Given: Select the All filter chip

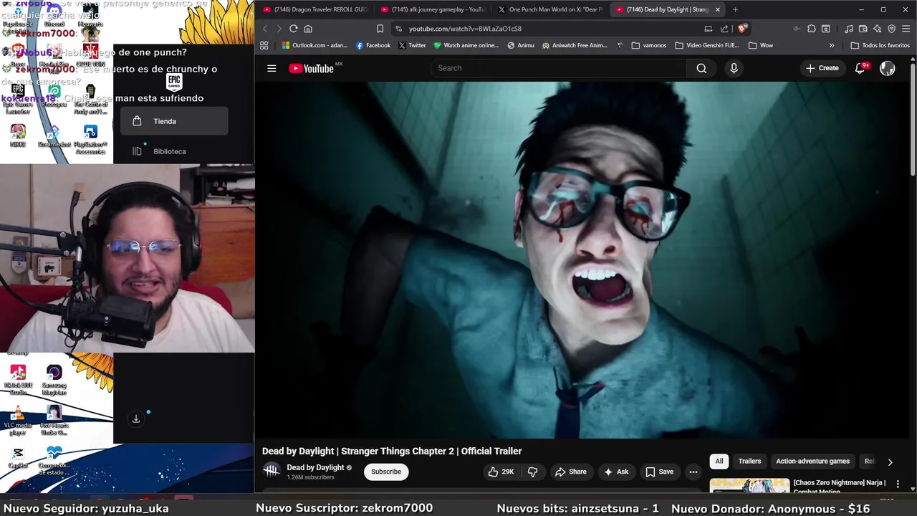Looking at the screenshot, I should point(719,462).
